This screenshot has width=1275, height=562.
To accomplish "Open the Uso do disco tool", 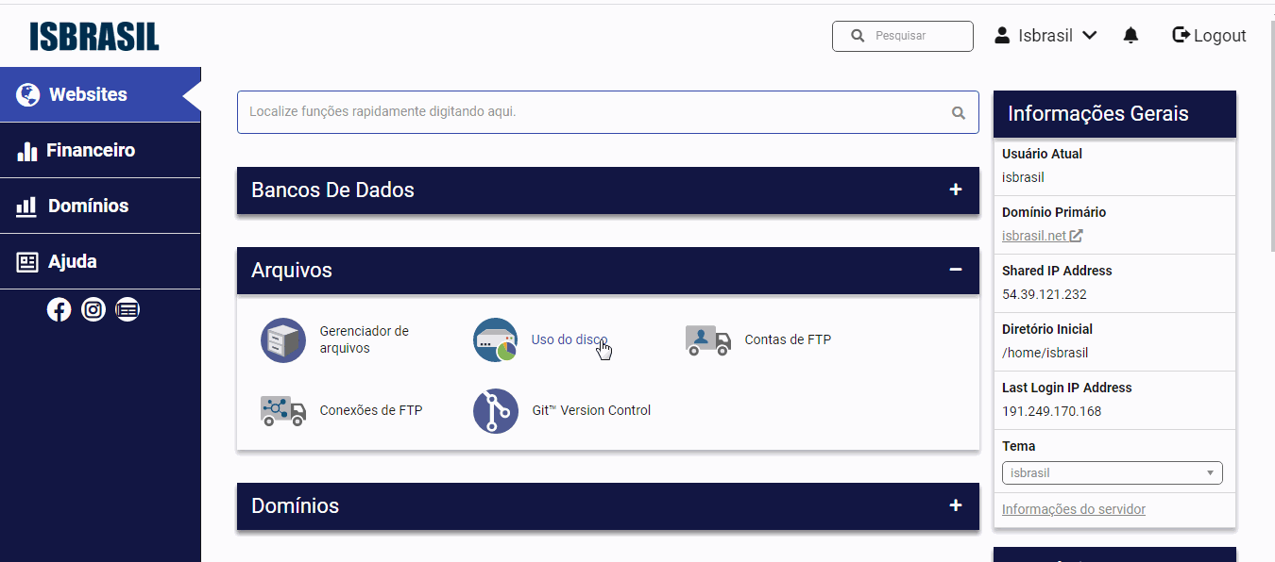I will click(569, 339).
